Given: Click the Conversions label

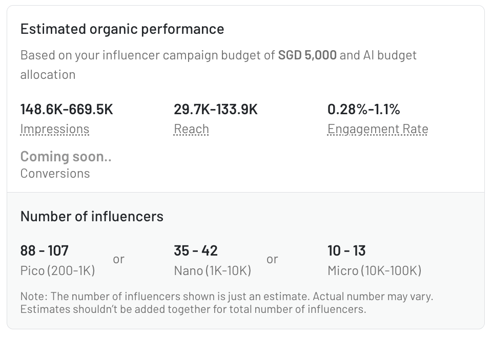Looking at the screenshot, I should (55, 173).
